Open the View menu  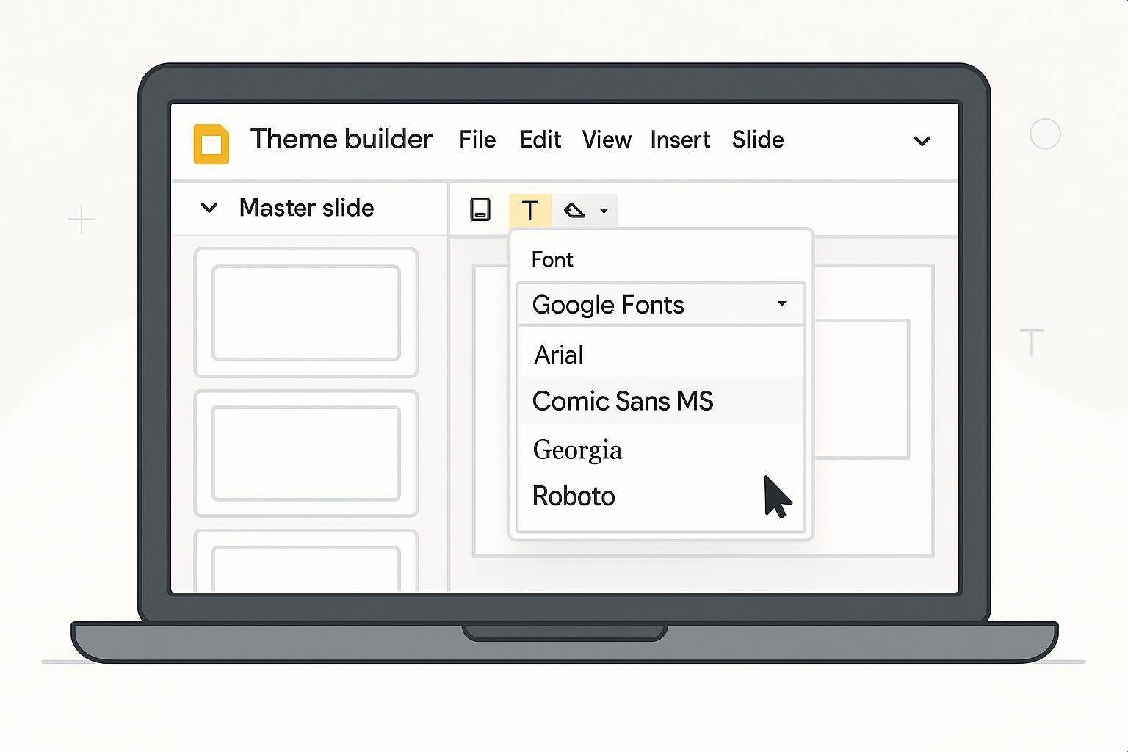(x=607, y=140)
